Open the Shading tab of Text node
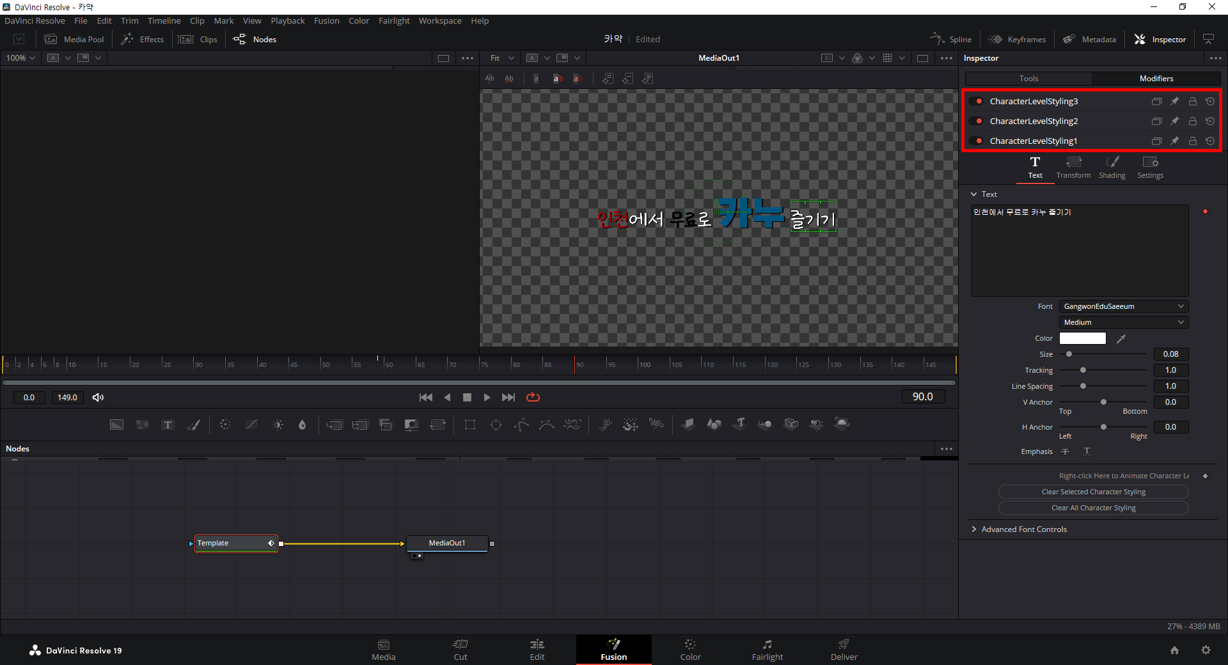 [x=1112, y=168]
